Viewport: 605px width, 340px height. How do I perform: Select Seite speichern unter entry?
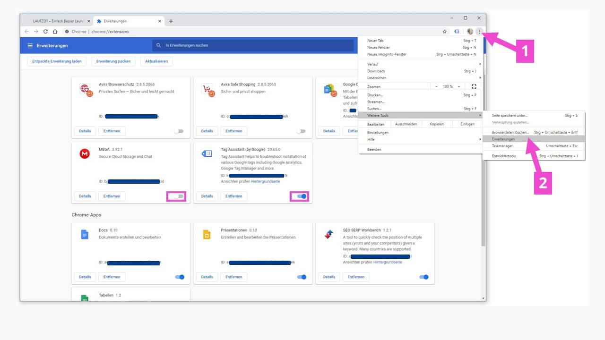tap(534, 115)
